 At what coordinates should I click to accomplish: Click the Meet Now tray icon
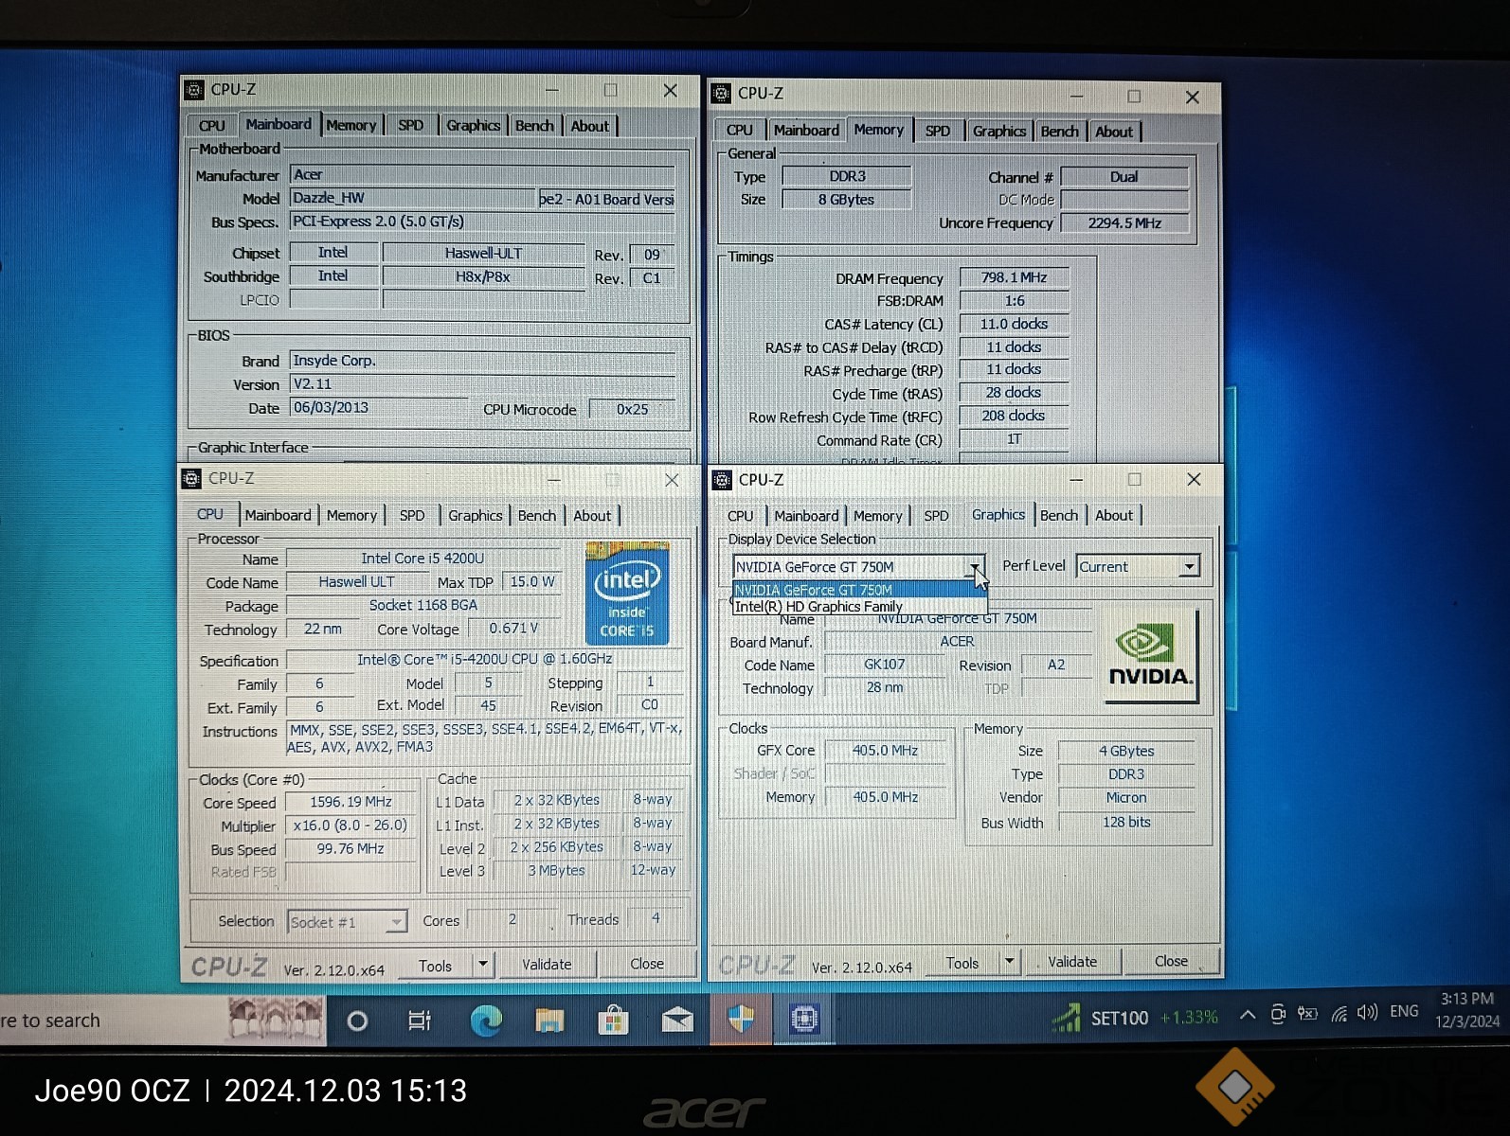click(1278, 1014)
